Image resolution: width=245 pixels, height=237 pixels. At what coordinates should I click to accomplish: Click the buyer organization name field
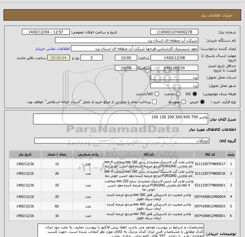tap(127, 40)
